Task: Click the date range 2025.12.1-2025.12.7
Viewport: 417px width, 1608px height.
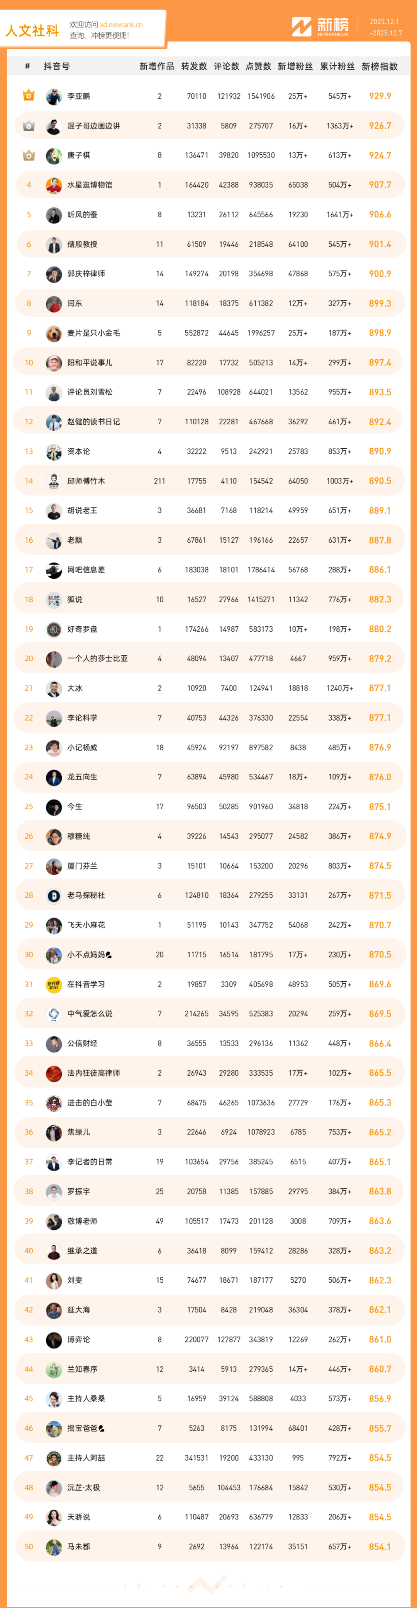Action: 385,27
